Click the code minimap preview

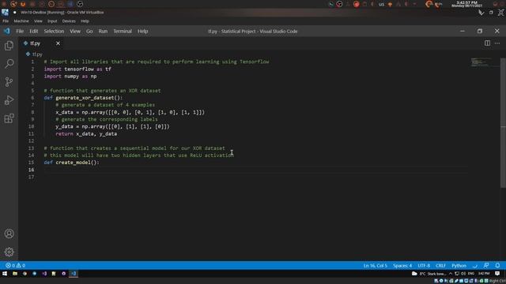(x=481, y=62)
